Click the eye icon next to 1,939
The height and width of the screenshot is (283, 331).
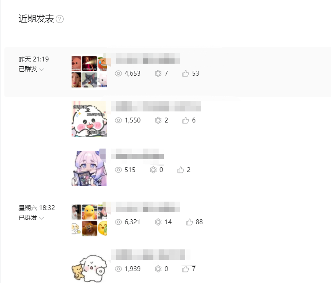click(x=118, y=269)
